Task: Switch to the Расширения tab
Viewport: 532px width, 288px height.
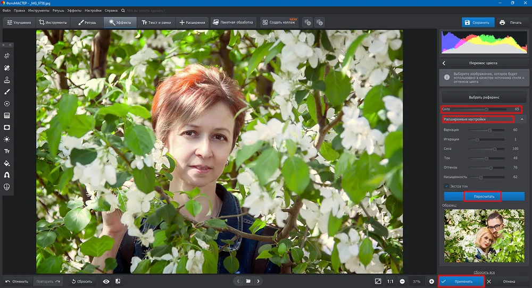Action: click(193, 22)
